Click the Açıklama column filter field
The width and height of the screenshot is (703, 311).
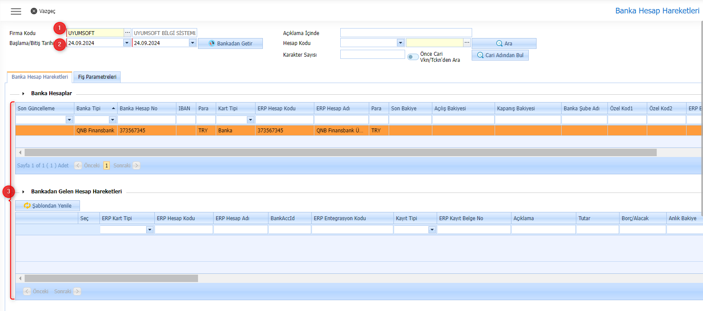[543, 230]
